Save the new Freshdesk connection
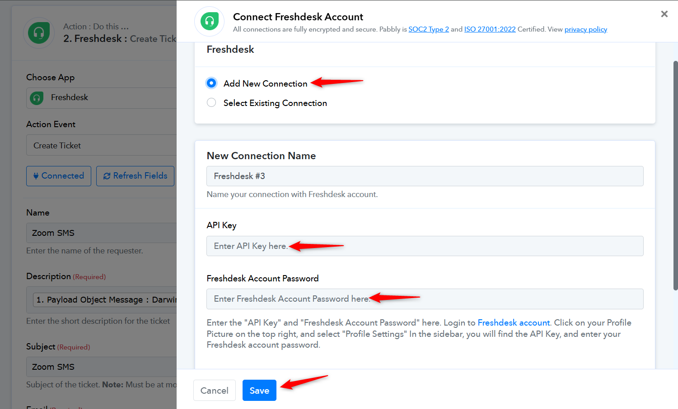678x409 pixels. 259,391
